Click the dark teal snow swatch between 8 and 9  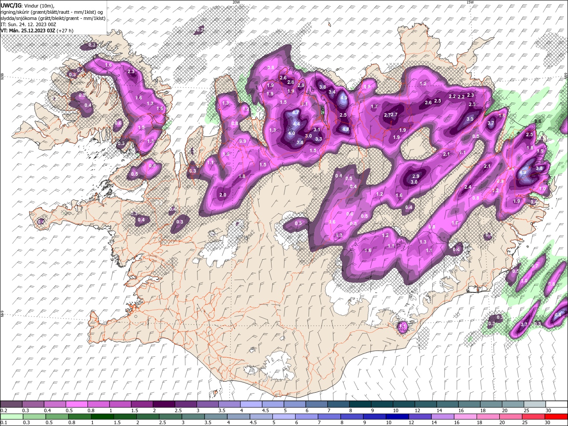click(360, 404)
